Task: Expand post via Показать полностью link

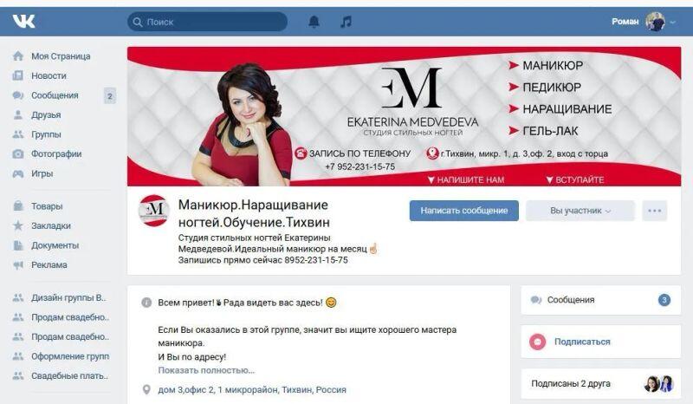Action: 206,370
